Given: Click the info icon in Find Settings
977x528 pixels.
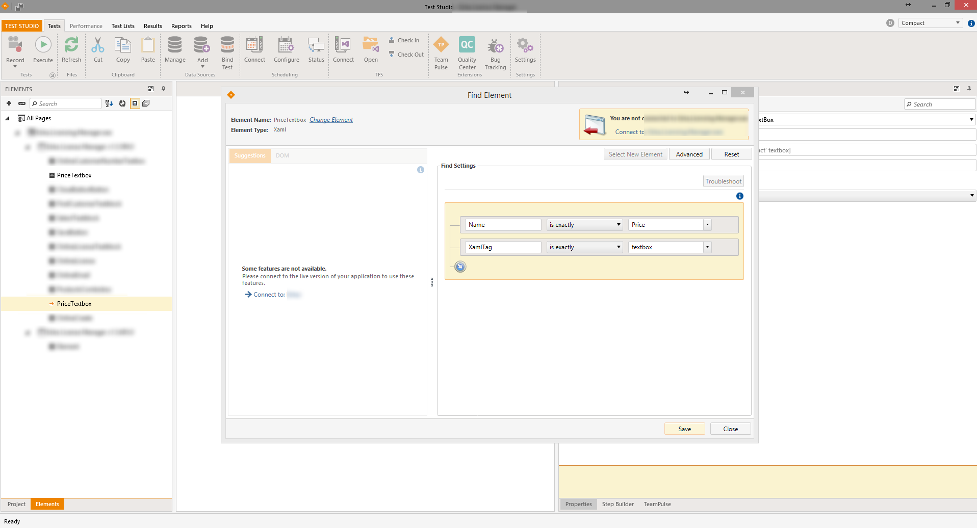Looking at the screenshot, I should [739, 196].
